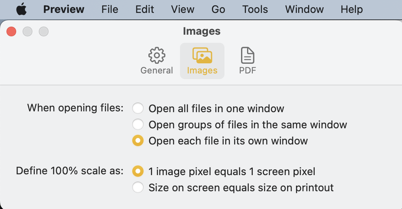Open the PDF preferences document icon

pyautogui.click(x=248, y=56)
